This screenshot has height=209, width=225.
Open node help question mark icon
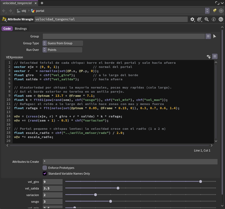click(x=221, y=19)
